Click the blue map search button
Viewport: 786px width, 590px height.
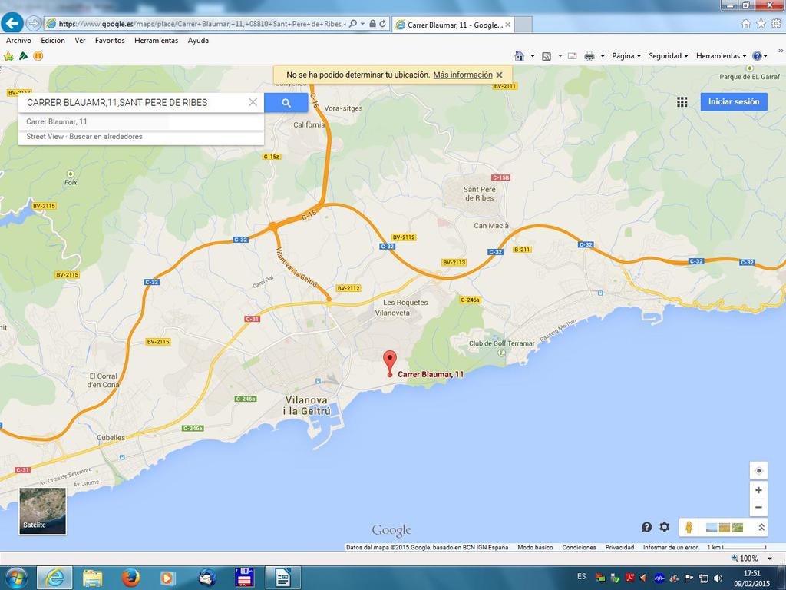[286, 103]
